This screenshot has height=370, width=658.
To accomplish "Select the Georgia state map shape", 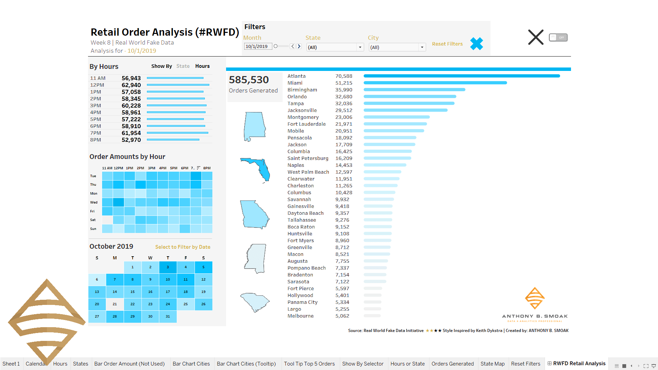I will [x=254, y=214].
